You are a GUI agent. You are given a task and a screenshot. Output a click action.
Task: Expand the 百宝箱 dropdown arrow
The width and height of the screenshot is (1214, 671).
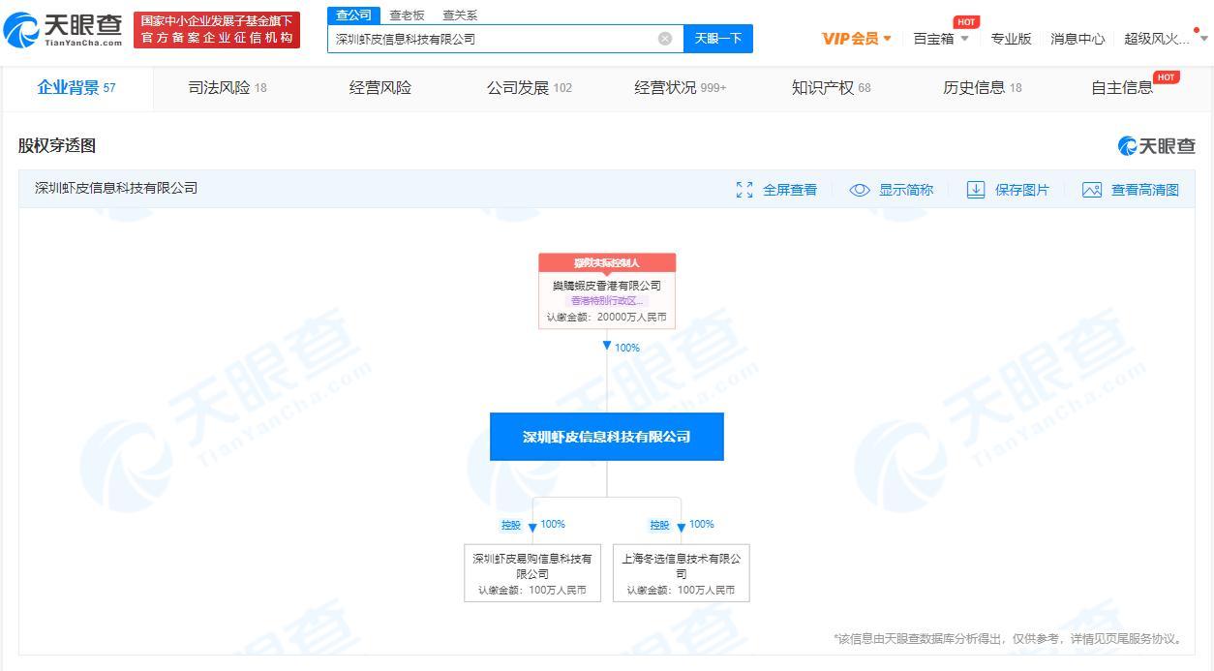click(x=964, y=39)
